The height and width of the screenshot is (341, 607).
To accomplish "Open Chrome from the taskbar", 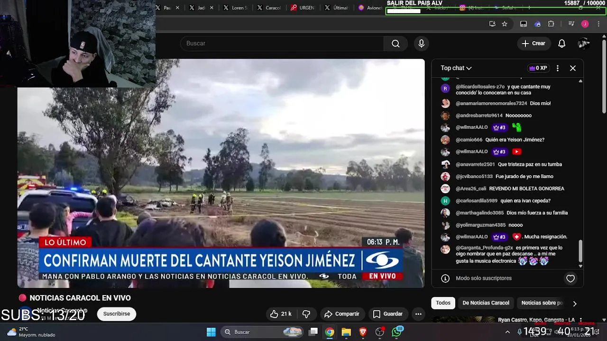I will pos(330,332).
